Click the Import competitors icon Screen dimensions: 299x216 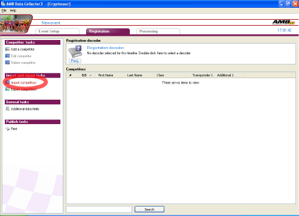7,82
